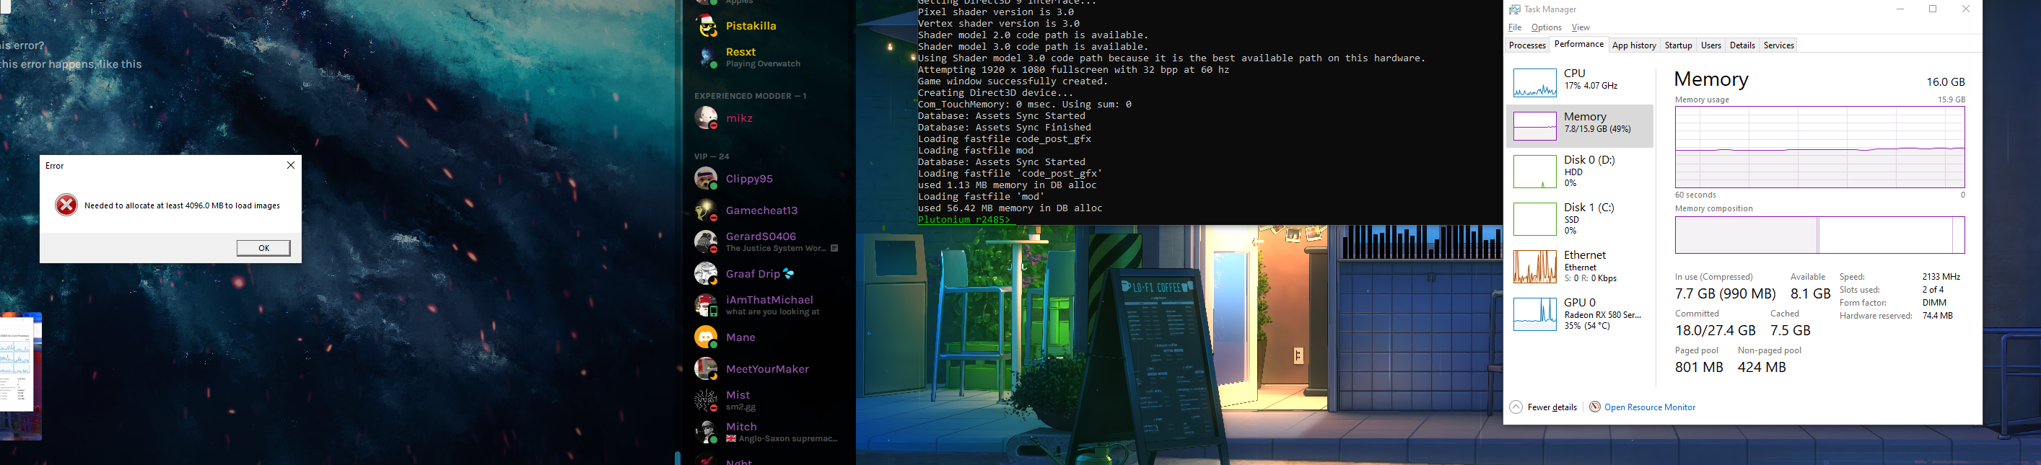The height and width of the screenshot is (465, 2041).
Task: Click Mitch's avatar in the member list
Action: (706, 432)
